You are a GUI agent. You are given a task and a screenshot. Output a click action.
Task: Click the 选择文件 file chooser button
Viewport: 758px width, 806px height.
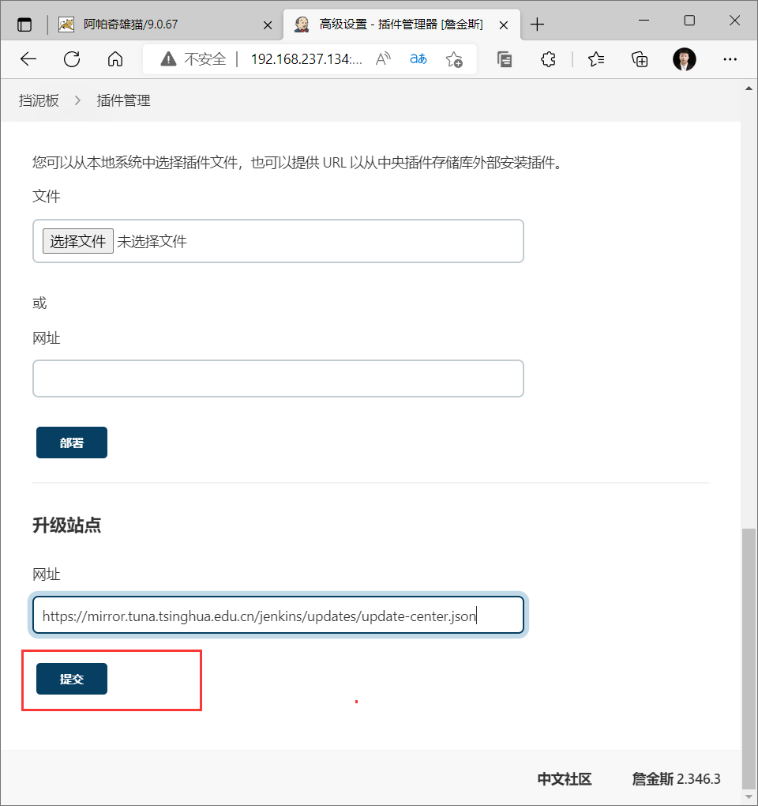point(78,241)
